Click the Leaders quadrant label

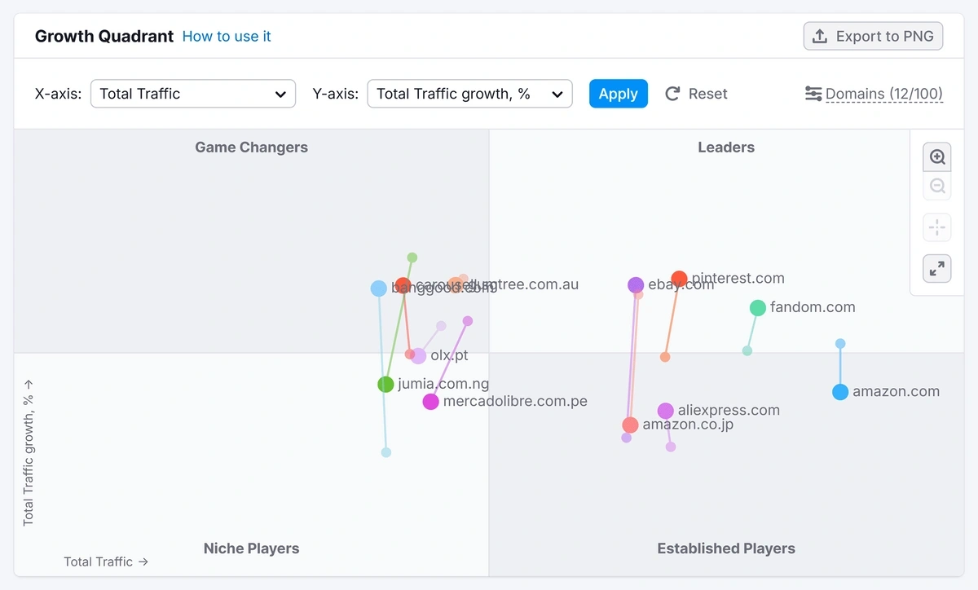point(726,147)
